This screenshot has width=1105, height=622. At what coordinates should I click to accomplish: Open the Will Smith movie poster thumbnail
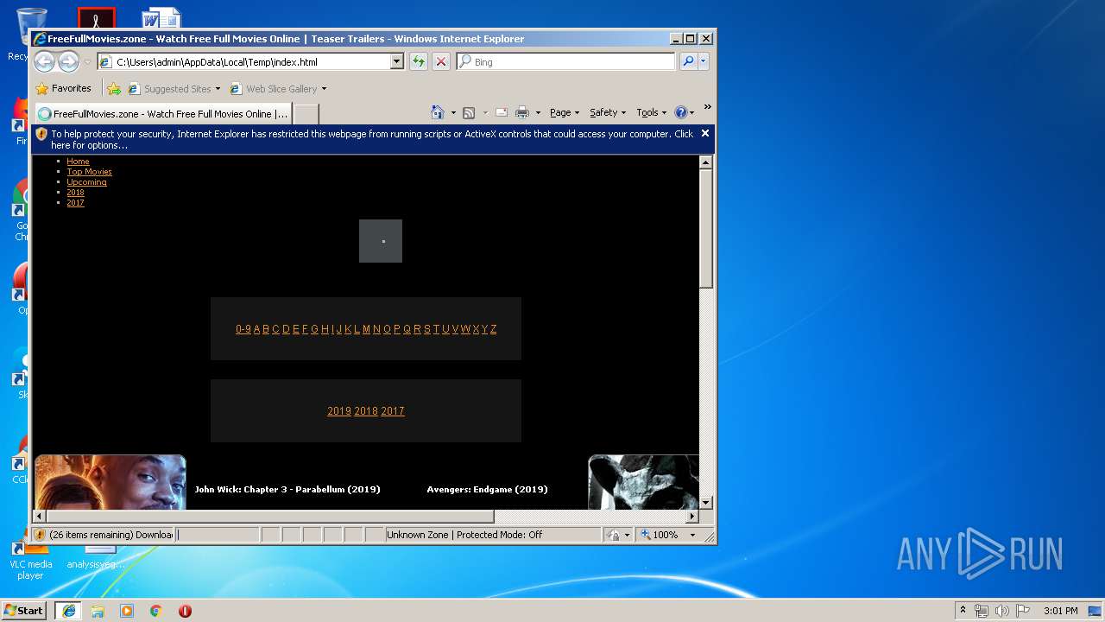110,482
